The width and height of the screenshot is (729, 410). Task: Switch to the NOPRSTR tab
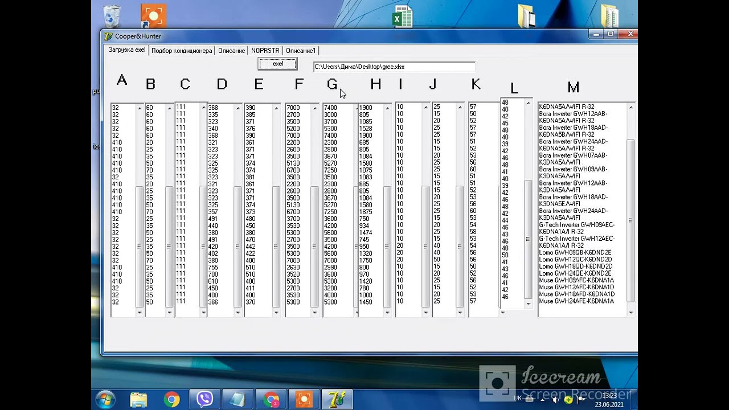pyautogui.click(x=265, y=51)
